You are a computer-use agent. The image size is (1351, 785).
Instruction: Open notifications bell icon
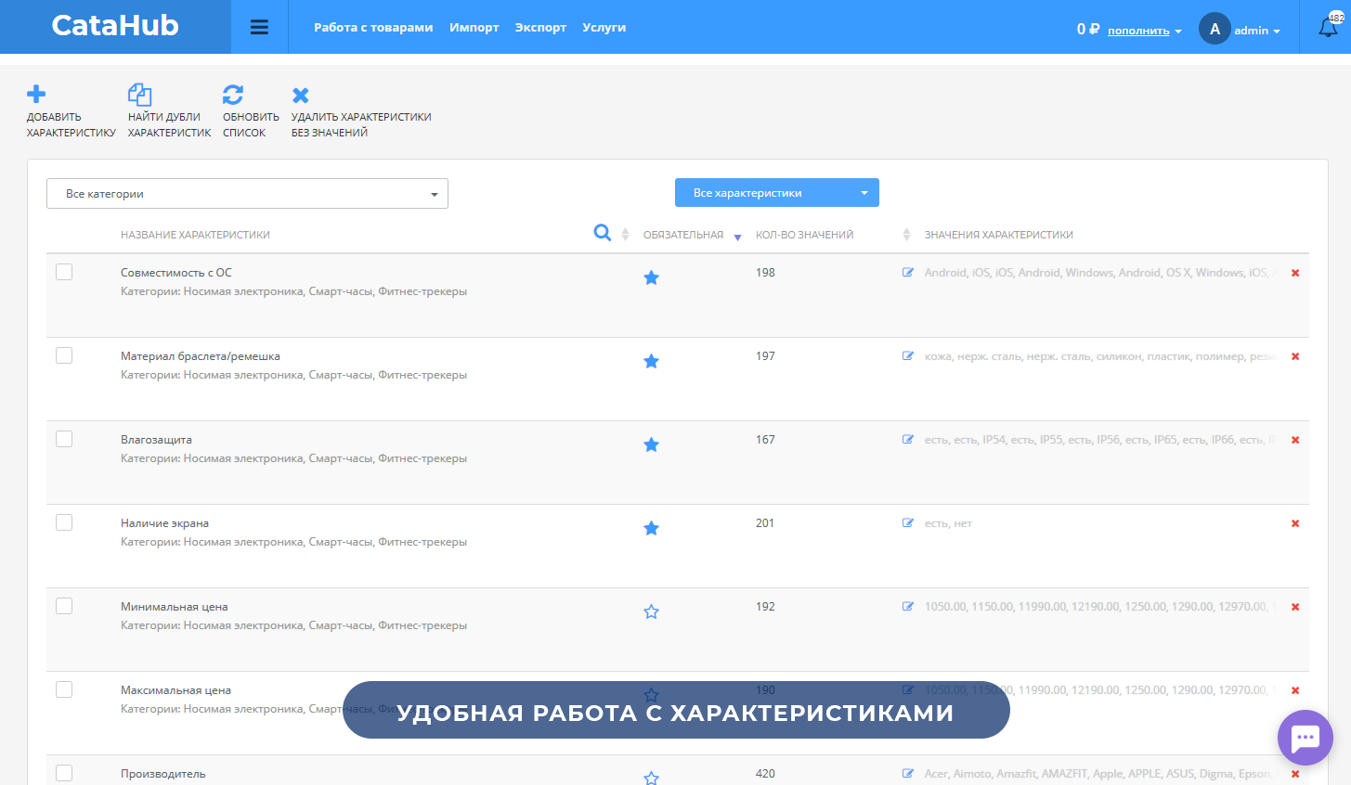[x=1329, y=27]
